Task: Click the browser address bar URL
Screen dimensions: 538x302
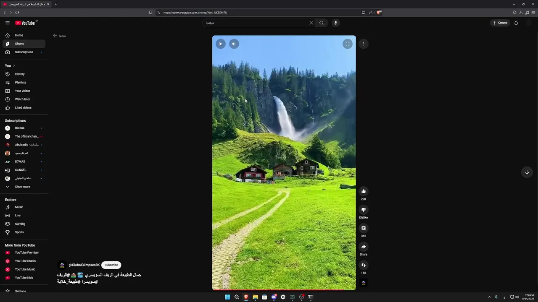Action: click(195, 13)
